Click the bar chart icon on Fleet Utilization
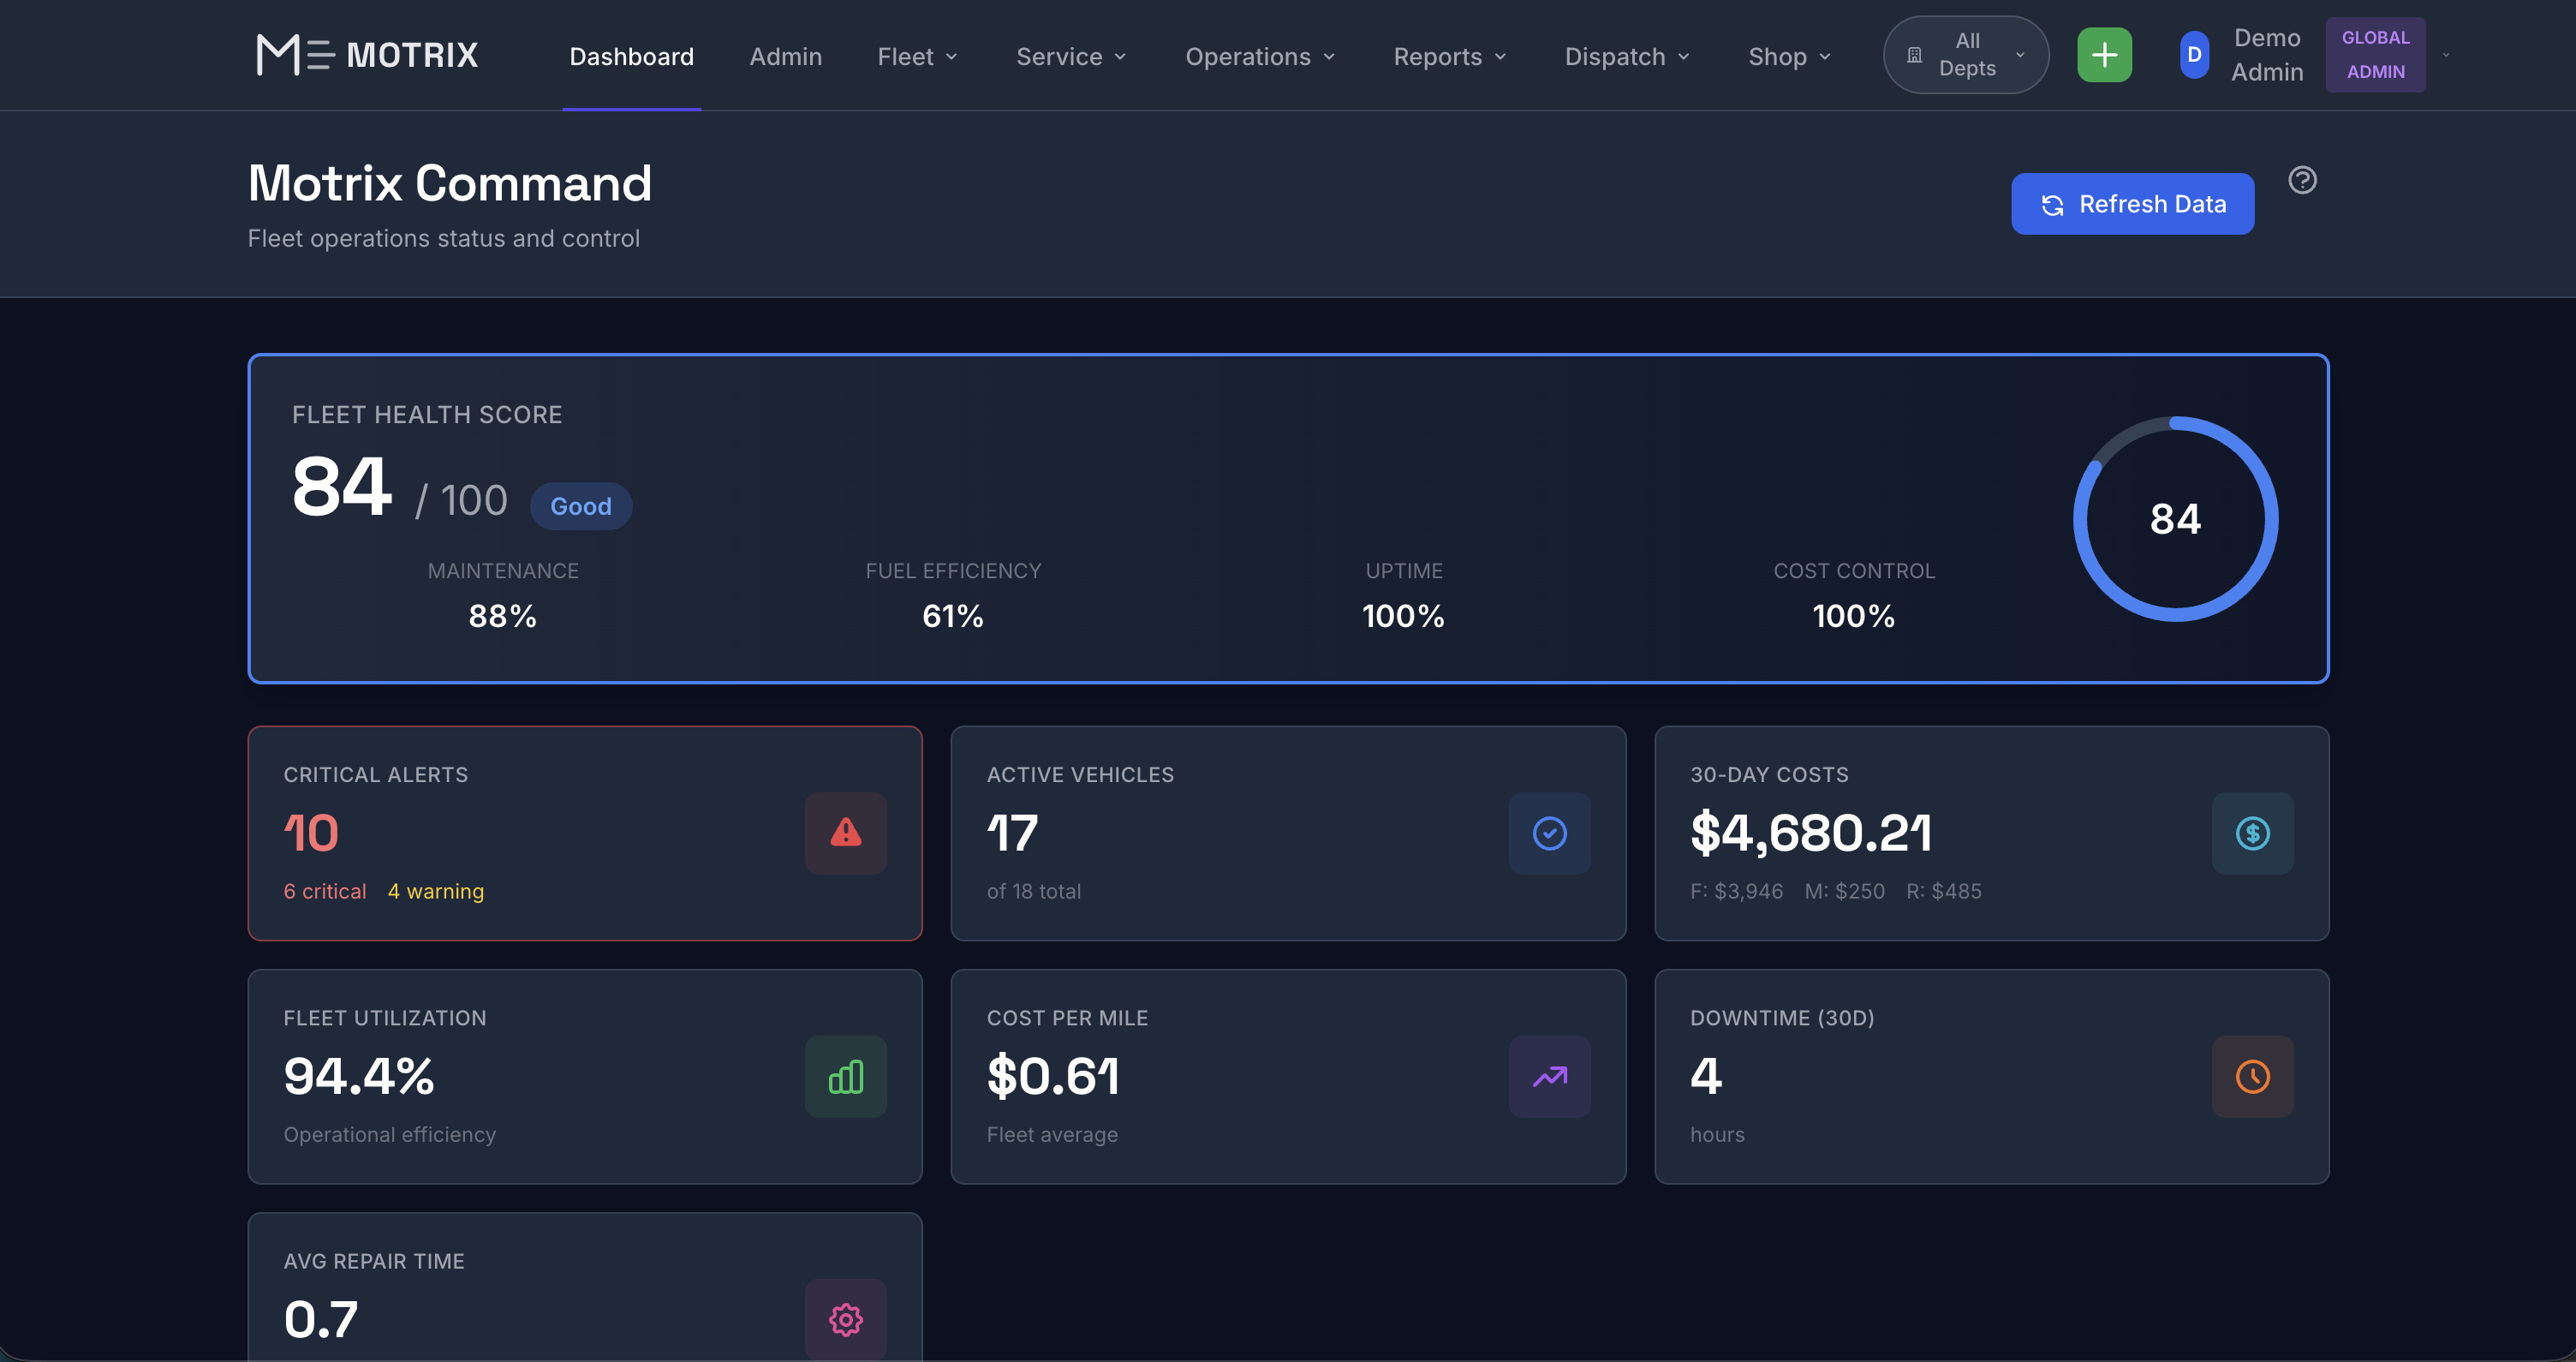 [845, 1077]
